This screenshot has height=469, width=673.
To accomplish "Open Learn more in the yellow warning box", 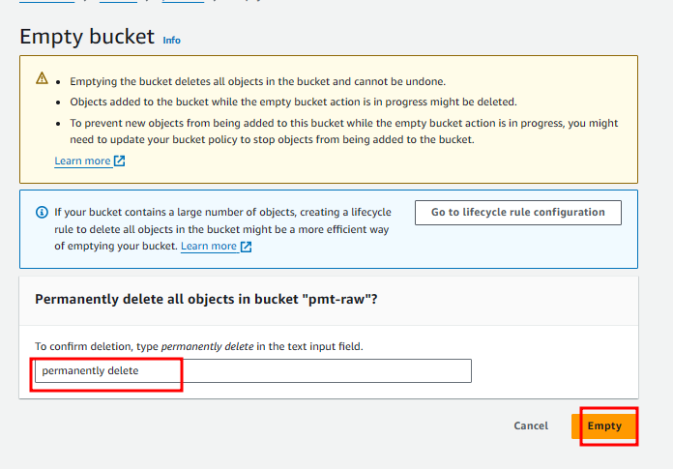I will [x=82, y=161].
